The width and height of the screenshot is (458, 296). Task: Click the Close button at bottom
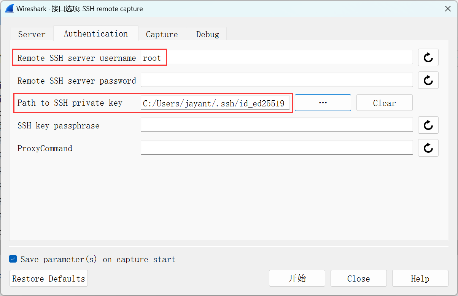coord(358,278)
